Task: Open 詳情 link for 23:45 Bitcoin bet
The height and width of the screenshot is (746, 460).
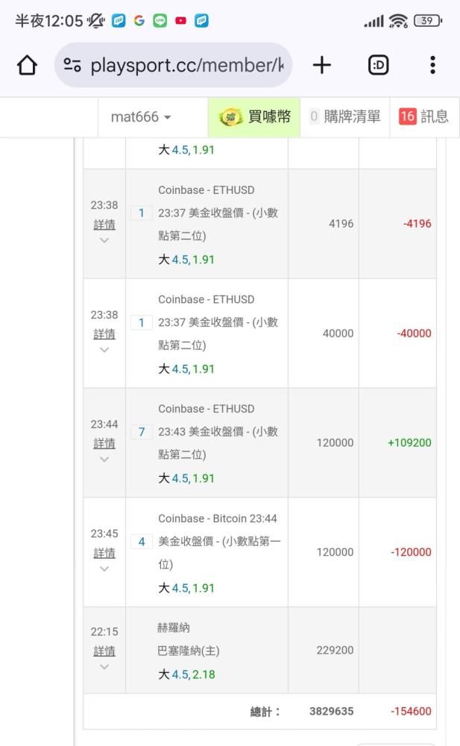Action: pos(104,553)
